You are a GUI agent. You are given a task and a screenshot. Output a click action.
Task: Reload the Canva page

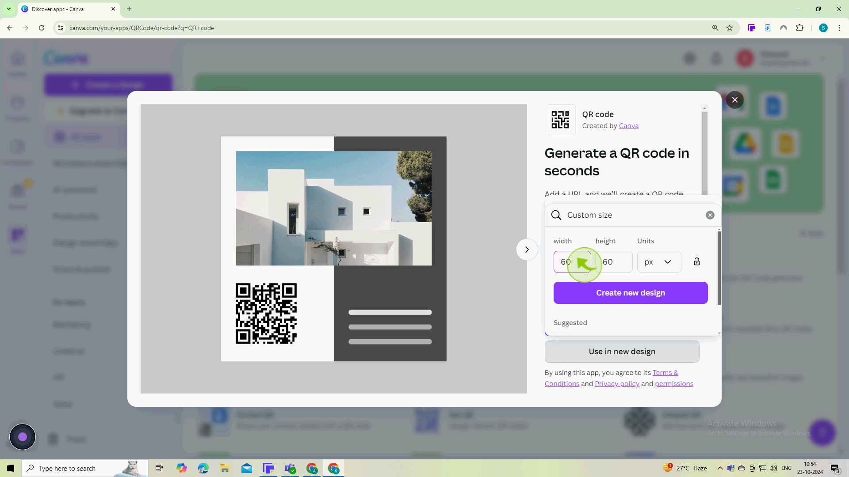pyautogui.click(x=42, y=28)
